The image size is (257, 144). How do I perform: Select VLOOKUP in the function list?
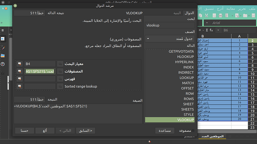pos(169,120)
